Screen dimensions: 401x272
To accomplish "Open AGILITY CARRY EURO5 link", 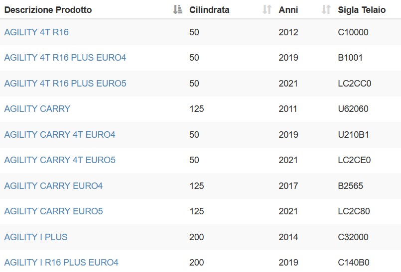I will pos(53,211).
